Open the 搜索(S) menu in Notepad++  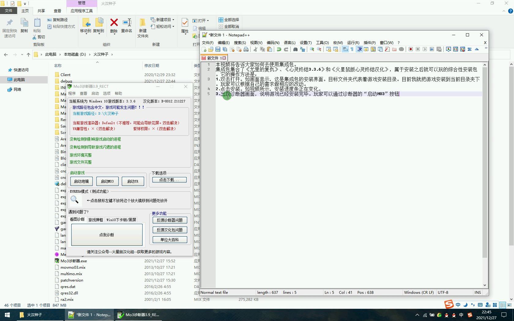240,42
